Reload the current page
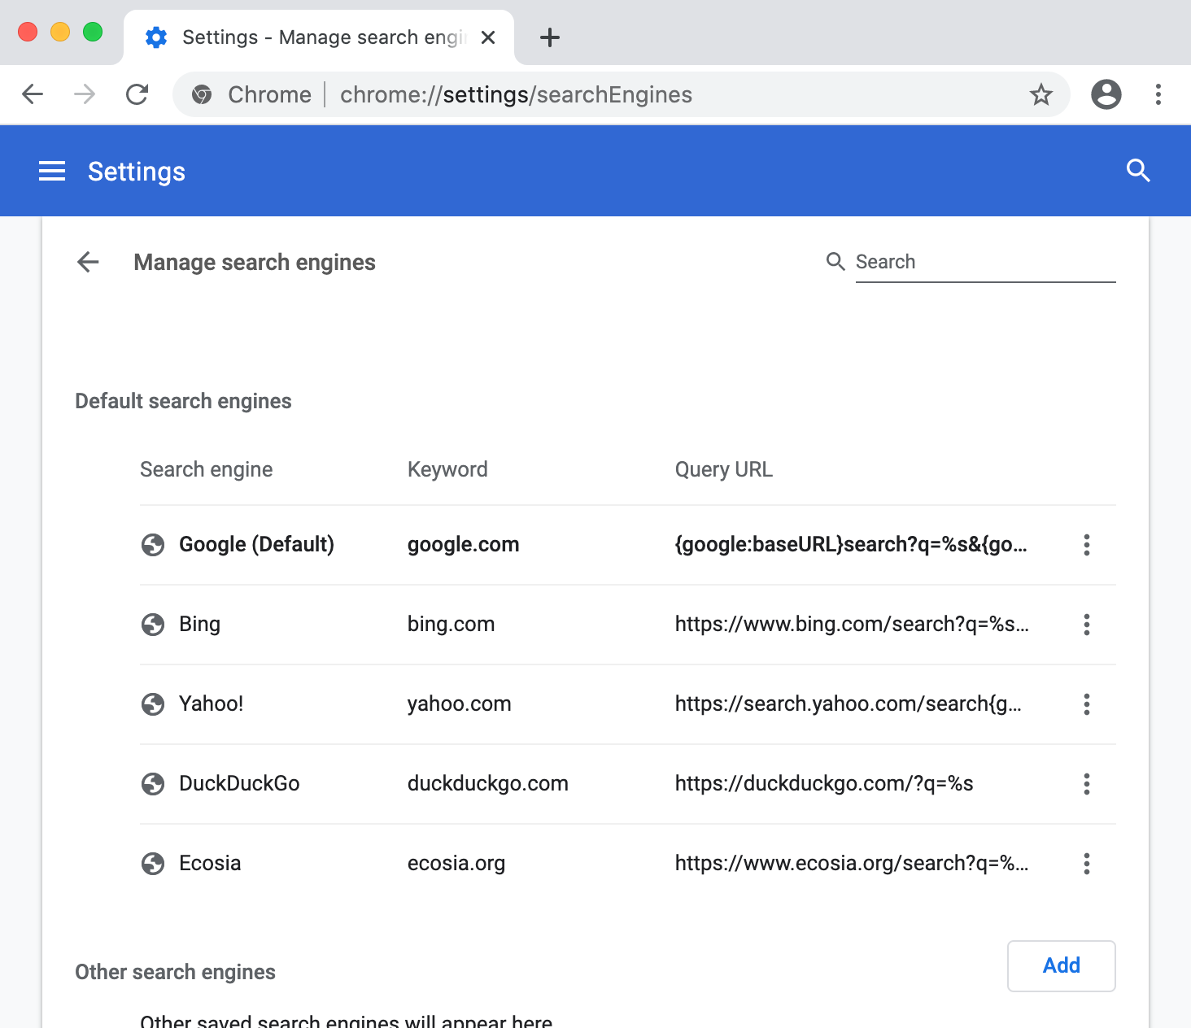This screenshot has height=1028, width=1191. (x=137, y=94)
